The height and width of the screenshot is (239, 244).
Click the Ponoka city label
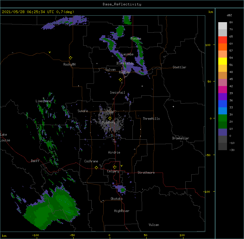136,39
